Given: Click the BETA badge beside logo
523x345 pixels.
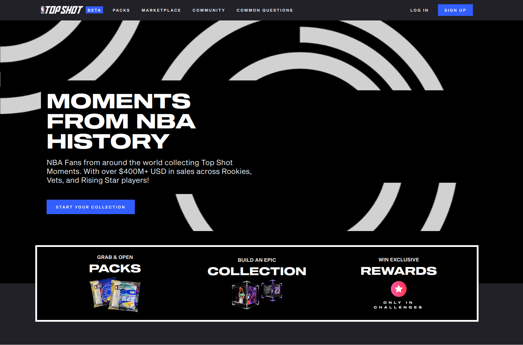Looking at the screenshot, I should [x=94, y=10].
